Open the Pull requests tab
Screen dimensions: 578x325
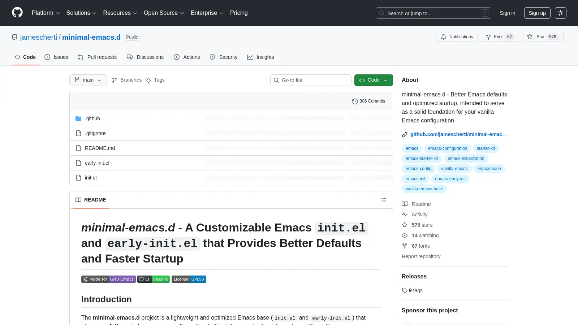97,57
